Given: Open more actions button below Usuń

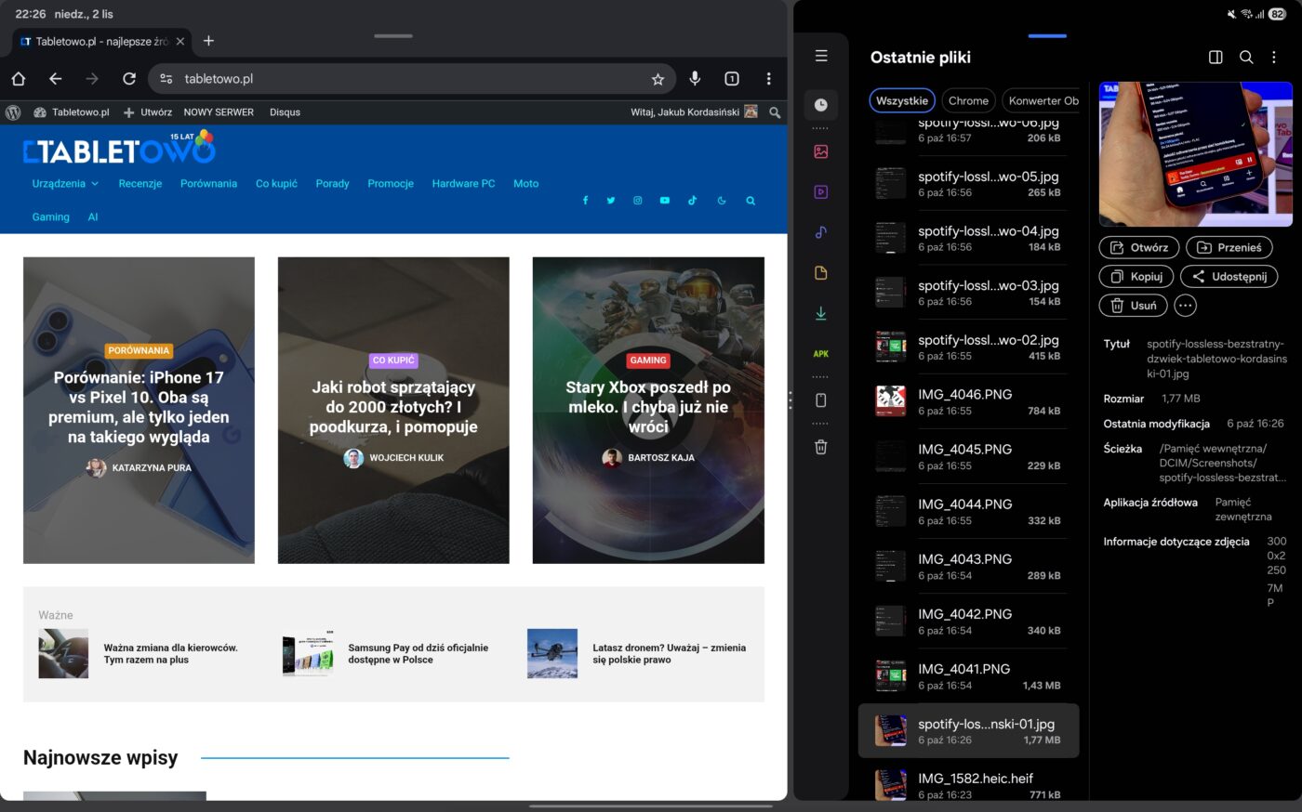Looking at the screenshot, I should pyautogui.click(x=1185, y=306).
